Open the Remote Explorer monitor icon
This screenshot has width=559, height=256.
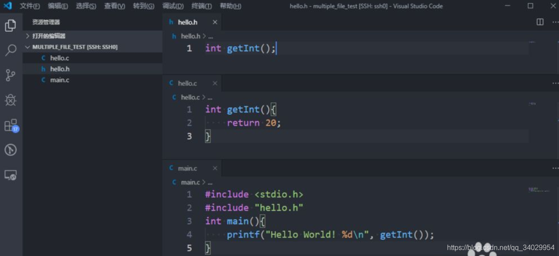[11, 175]
